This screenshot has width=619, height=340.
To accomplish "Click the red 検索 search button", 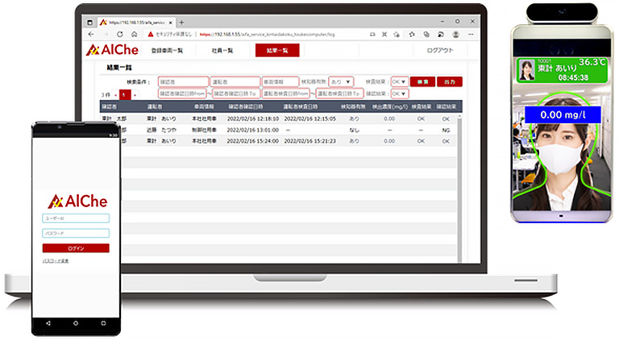I will [x=422, y=81].
